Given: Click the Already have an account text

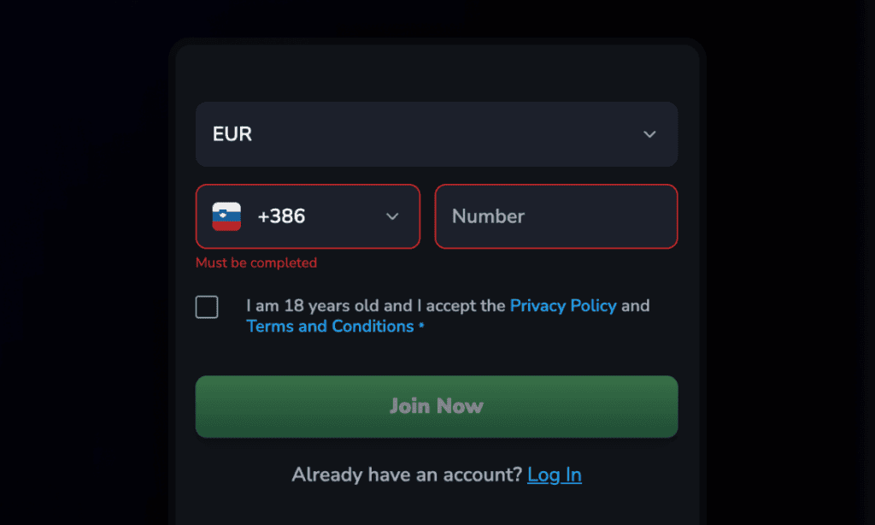Looking at the screenshot, I should pos(407,475).
